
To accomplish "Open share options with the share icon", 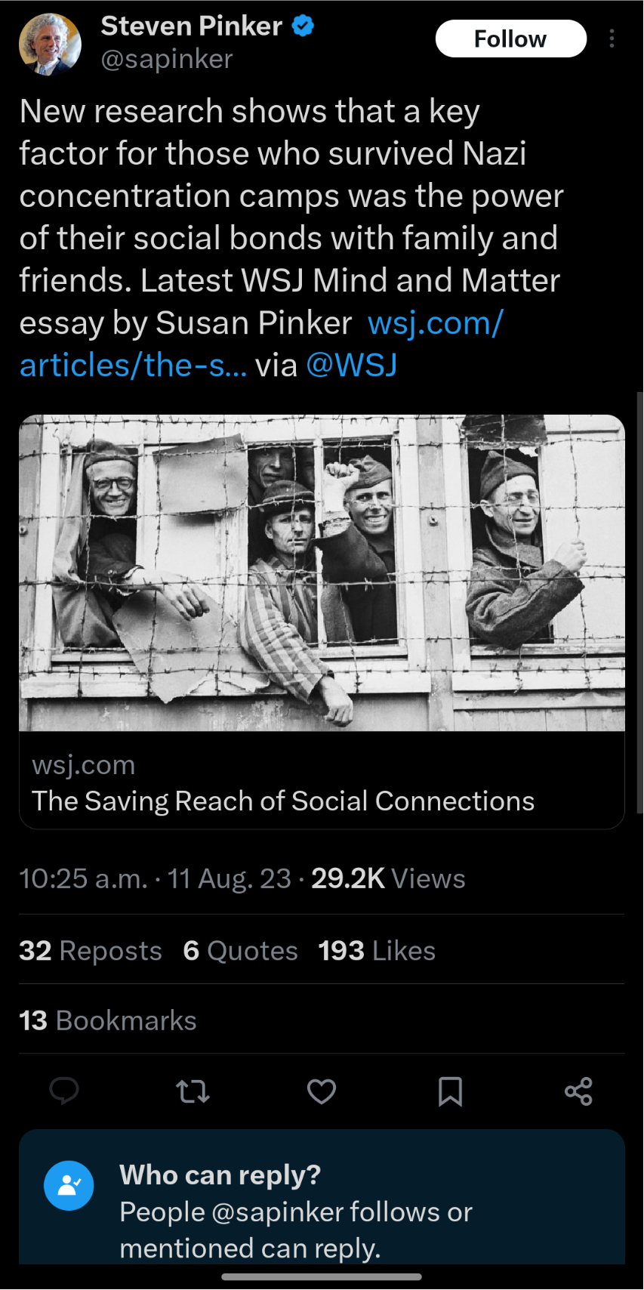I will click(578, 1091).
